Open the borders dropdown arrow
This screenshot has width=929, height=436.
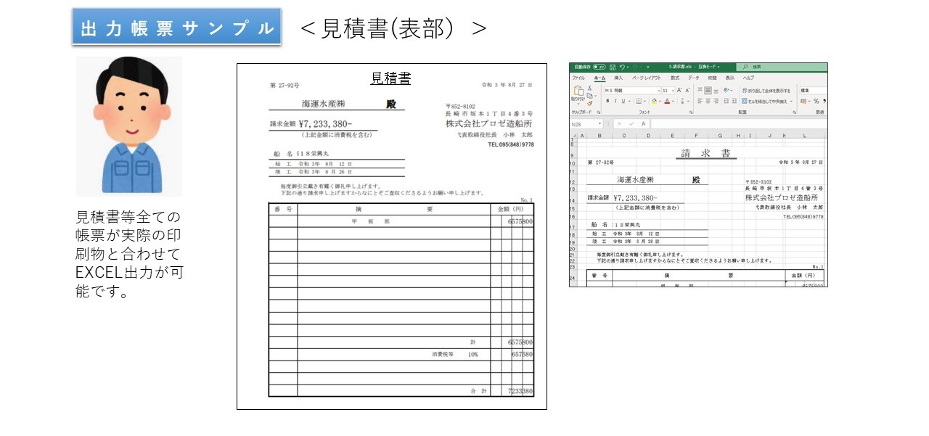tap(645, 101)
